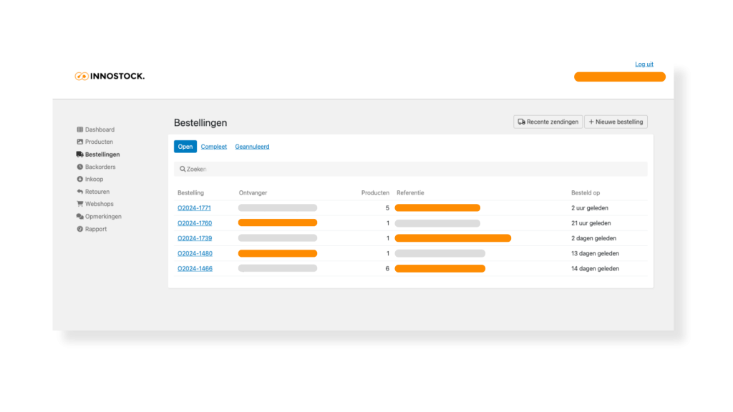
Task: Click the Backorders clock icon
Action: pos(80,167)
